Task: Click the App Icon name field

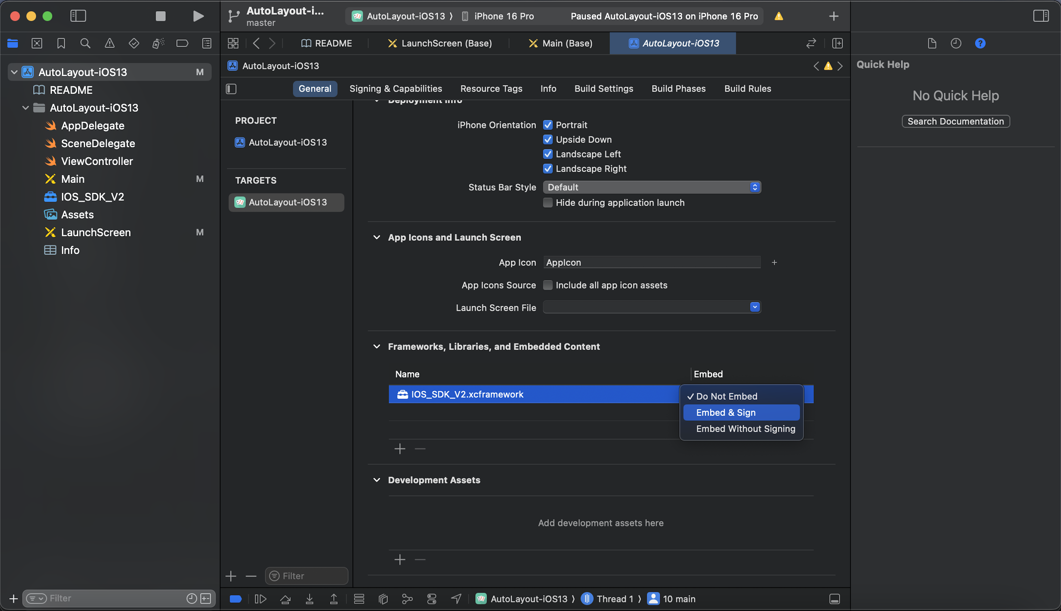Action: (x=652, y=262)
